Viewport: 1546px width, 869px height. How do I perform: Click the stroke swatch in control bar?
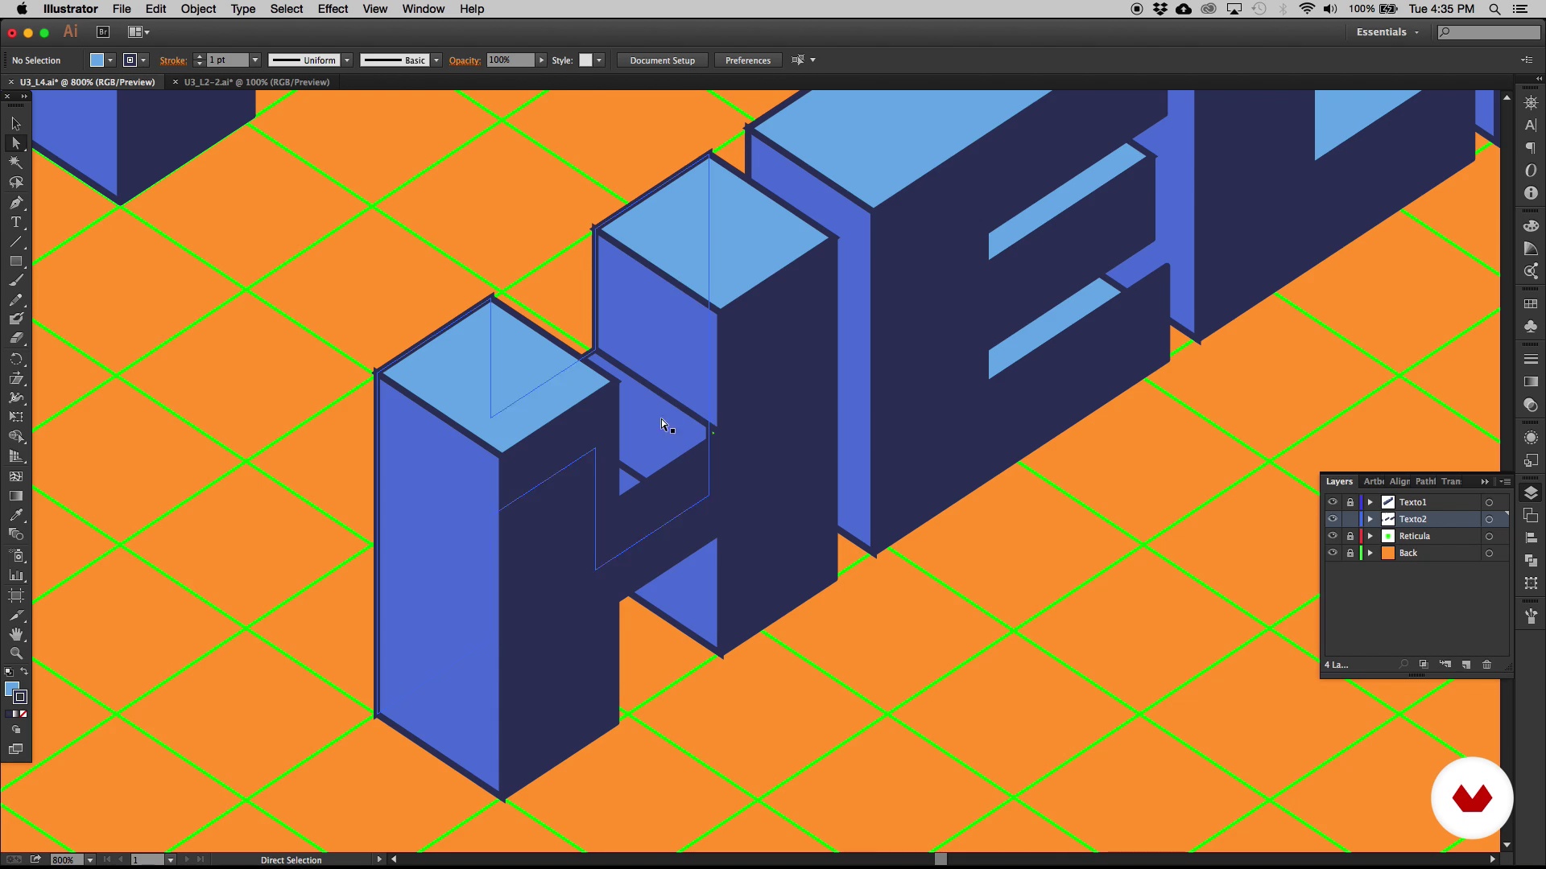[x=130, y=60]
